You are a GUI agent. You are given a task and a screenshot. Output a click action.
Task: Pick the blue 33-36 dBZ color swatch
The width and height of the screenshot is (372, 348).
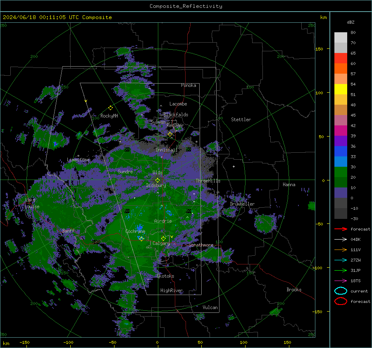[341, 151]
